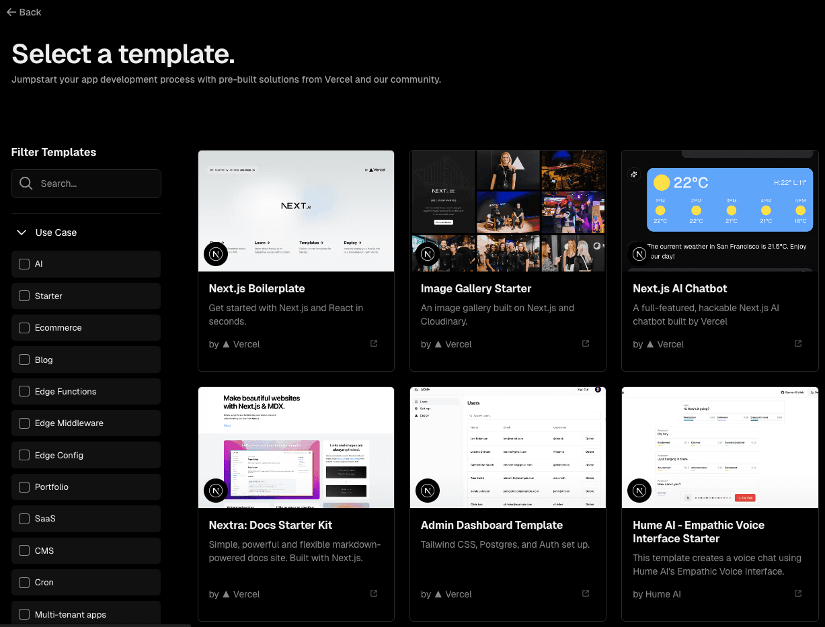The image size is (825, 627).
Task: Click 'Tailwind CSS, Postgres, and Auth set up.' text
Action: (505, 544)
